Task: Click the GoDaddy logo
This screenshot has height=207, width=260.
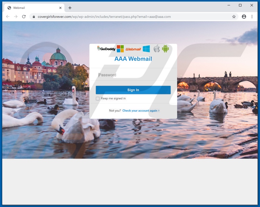Action: coord(106,49)
